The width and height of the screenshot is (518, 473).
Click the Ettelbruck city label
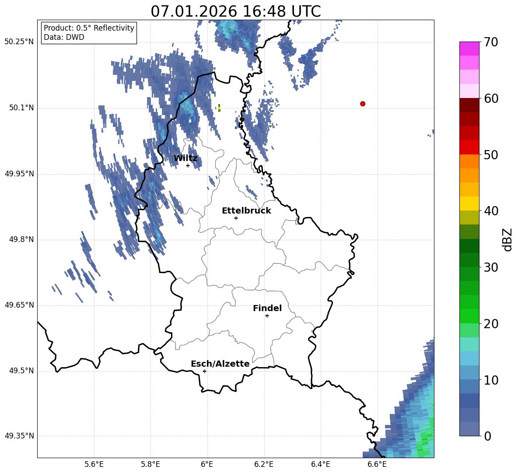[x=246, y=211]
